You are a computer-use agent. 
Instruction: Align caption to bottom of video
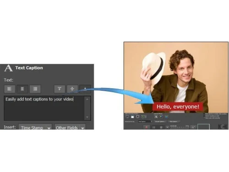(85, 89)
